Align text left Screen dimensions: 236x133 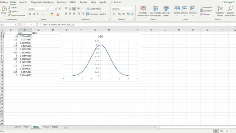tap(66, 14)
